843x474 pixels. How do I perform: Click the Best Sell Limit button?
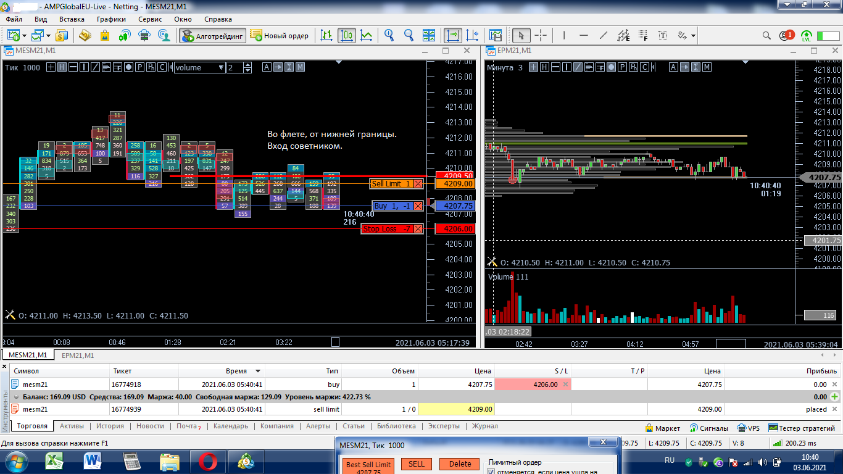coord(368,466)
